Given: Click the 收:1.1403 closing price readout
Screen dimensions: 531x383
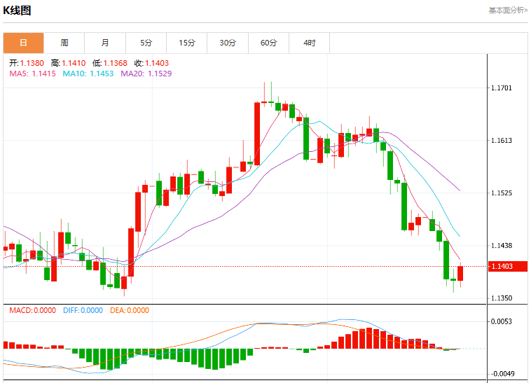Looking at the screenshot, I should tap(151, 63).
